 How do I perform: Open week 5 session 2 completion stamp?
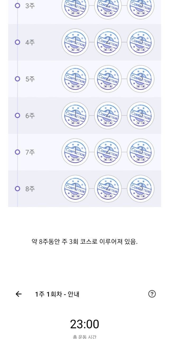click(x=108, y=79)
